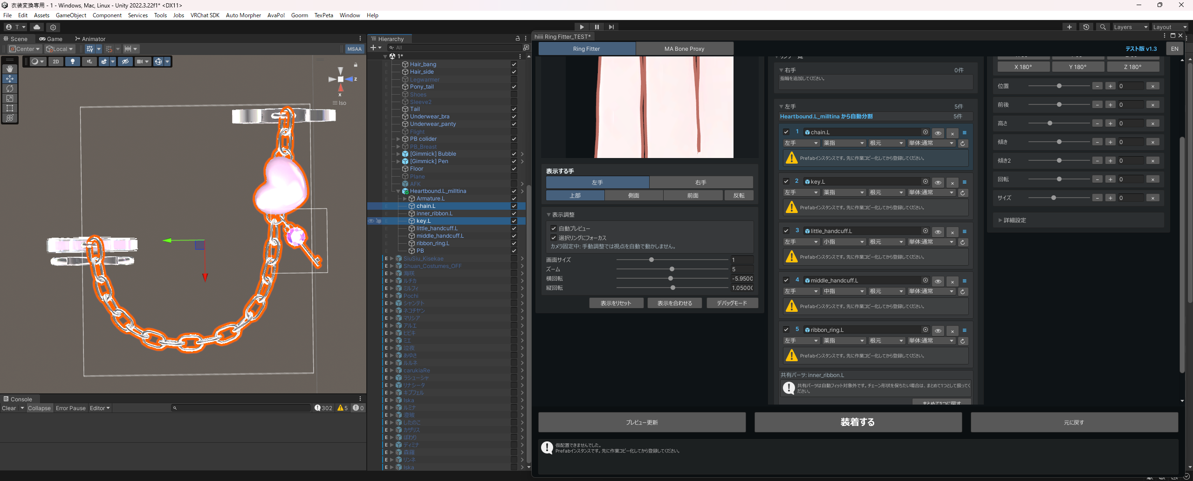Select the Rotate tool in Scene toolbar
The image size is (1193, 481).
tap(10, 89)
